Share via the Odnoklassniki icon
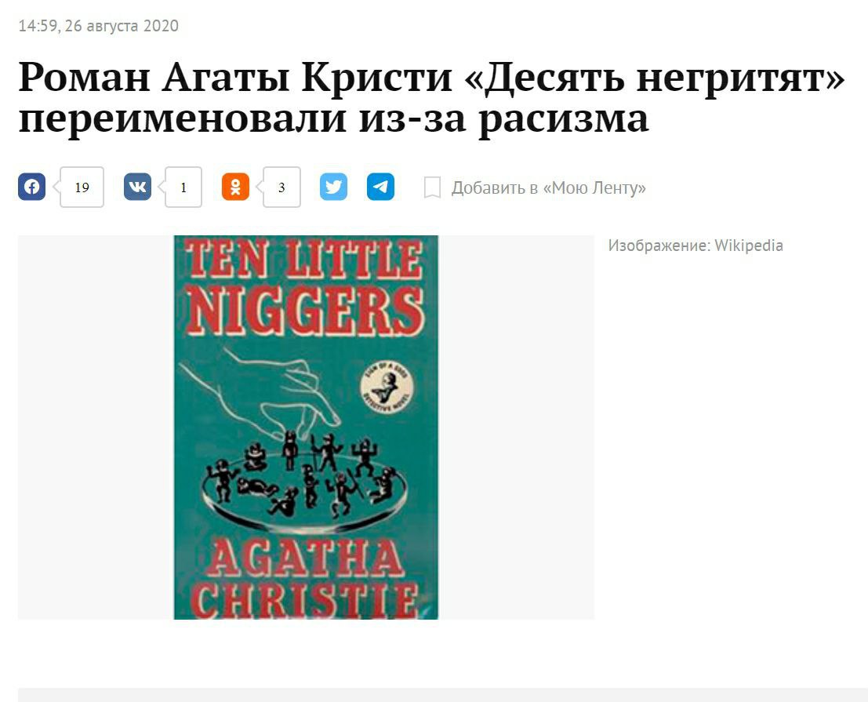Viewport: 868px width, 702px height. click(x=235, y=187)
